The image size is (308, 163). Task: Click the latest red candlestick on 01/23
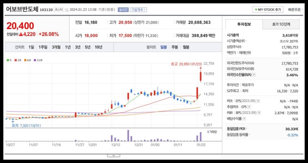[201, 77]
